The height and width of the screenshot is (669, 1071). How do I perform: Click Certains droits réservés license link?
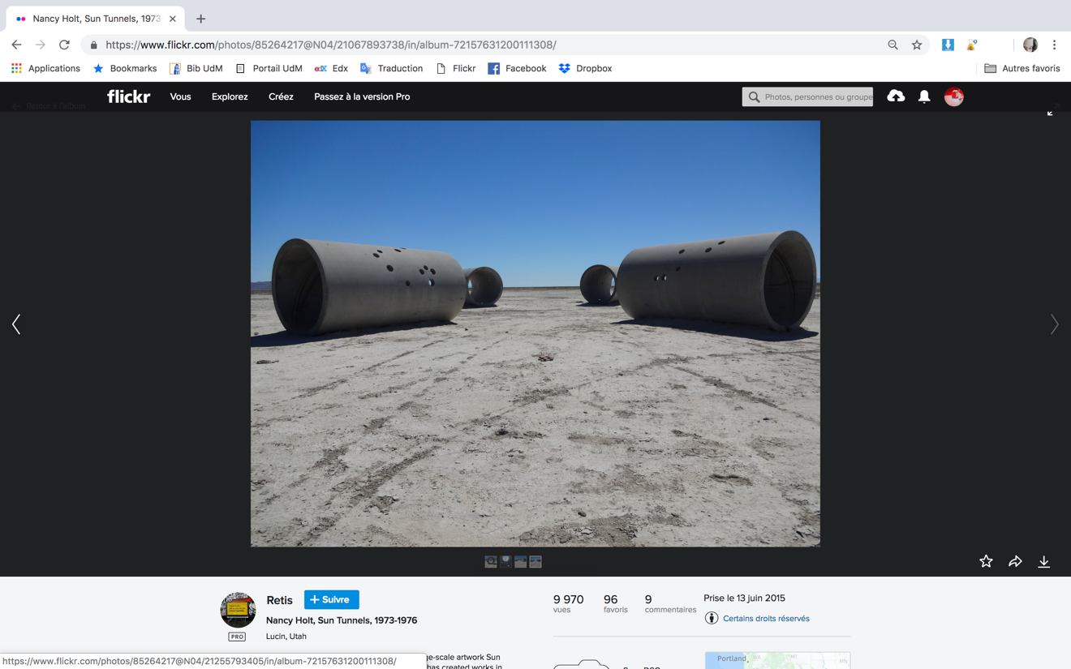click(766, 619)
